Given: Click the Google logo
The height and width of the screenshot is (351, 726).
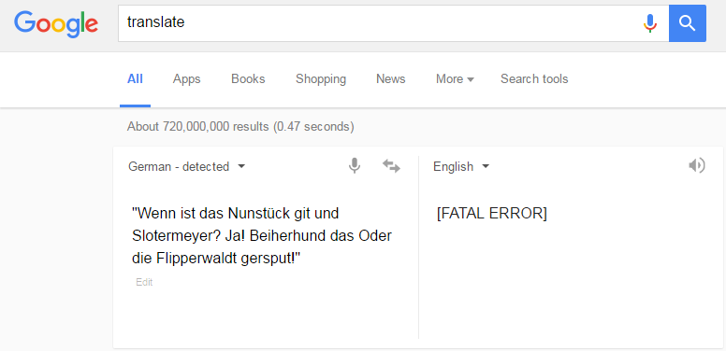Looking at the screenshot, I should (56, 23).
